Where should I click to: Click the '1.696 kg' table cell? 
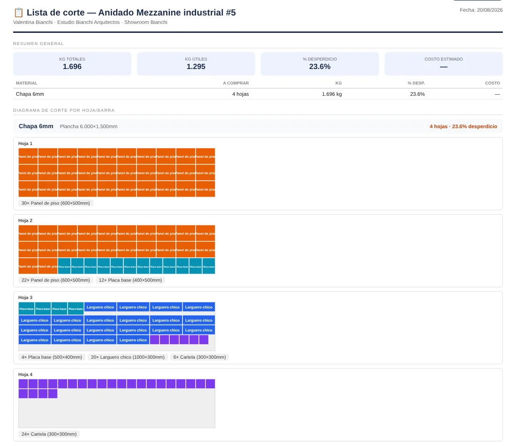click(x=332, y=94)
